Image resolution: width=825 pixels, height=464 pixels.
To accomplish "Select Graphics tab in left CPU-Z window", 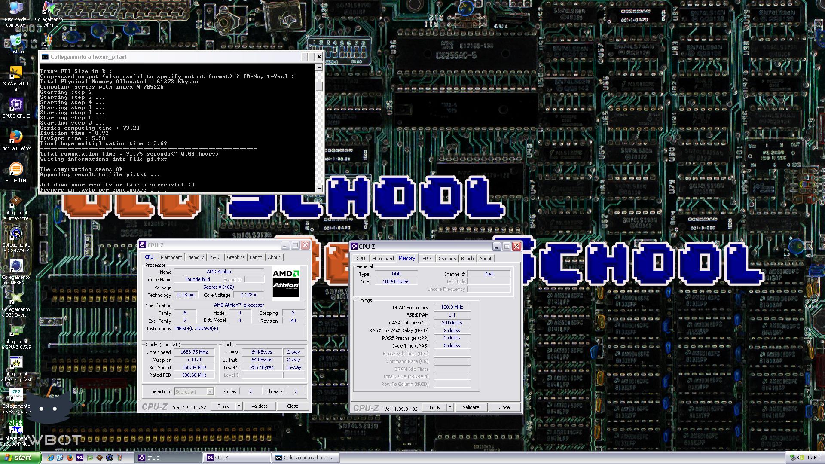I will point(235,257).
